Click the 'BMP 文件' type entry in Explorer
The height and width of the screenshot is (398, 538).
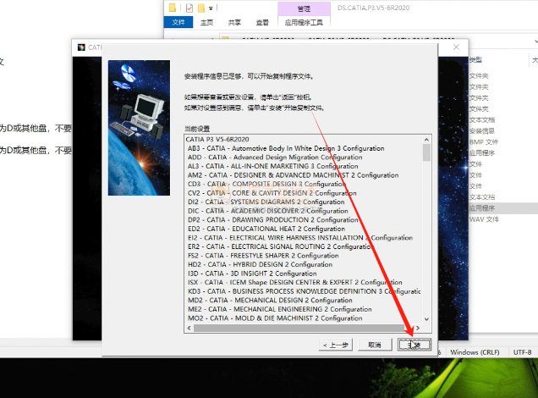484,141
